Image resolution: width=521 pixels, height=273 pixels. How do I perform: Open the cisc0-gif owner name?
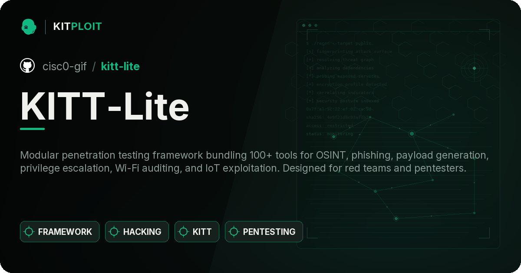(x=65, y=66)
